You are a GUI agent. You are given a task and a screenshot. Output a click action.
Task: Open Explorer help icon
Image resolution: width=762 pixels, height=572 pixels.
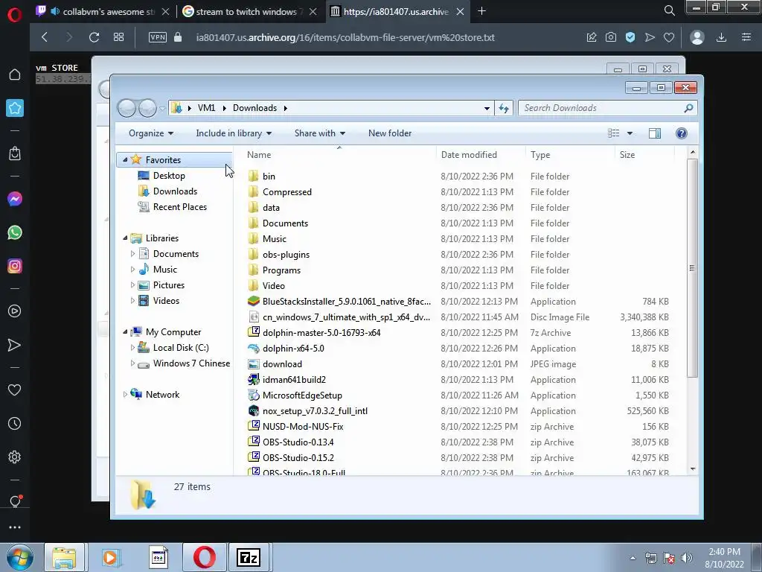[682, 133]
